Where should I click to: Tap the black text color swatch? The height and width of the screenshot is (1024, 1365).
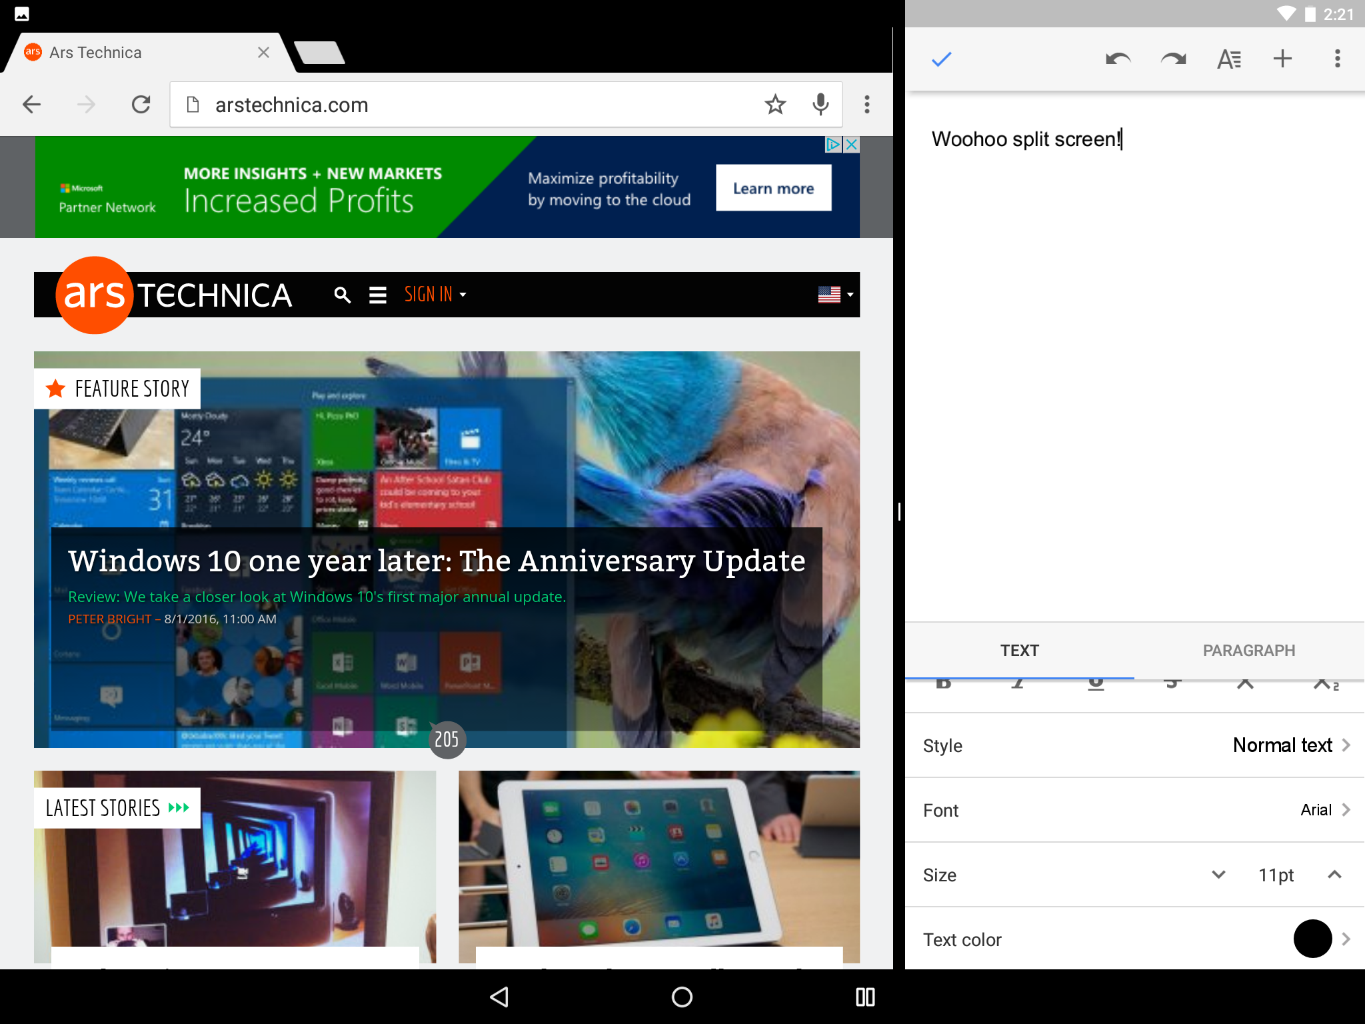[x=1312, y=939]
